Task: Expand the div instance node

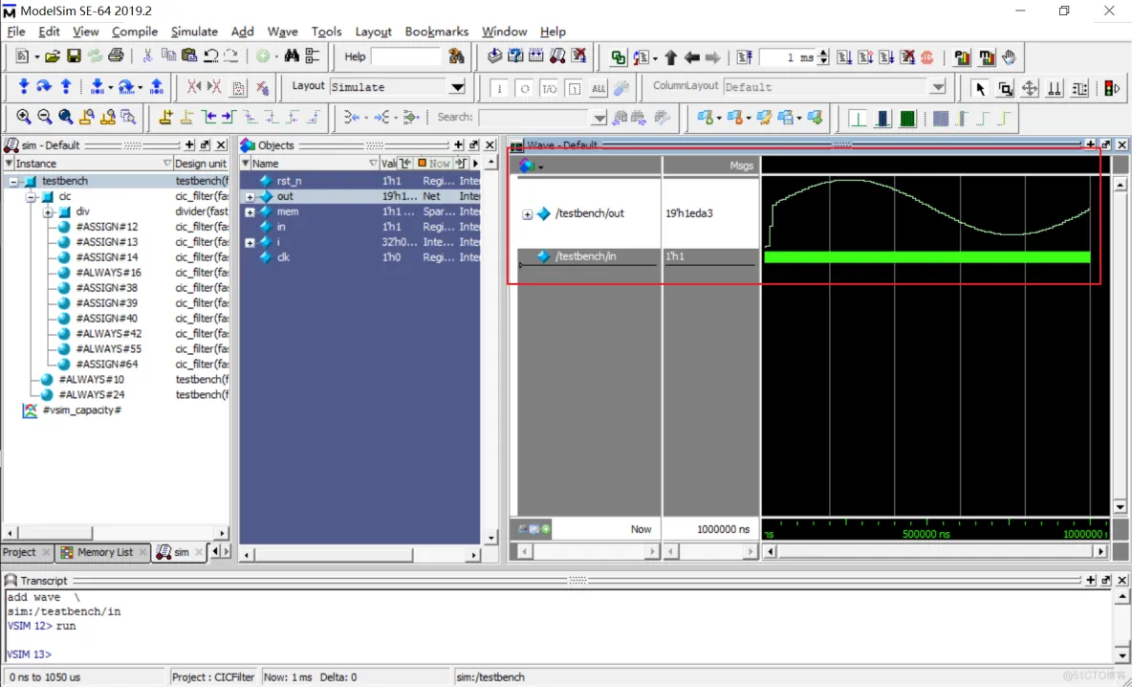Action: tap(48, 211)
